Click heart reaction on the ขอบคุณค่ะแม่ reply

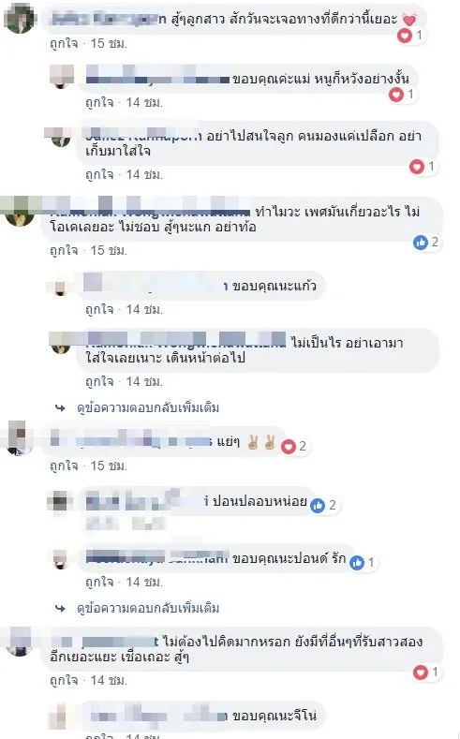396,95
